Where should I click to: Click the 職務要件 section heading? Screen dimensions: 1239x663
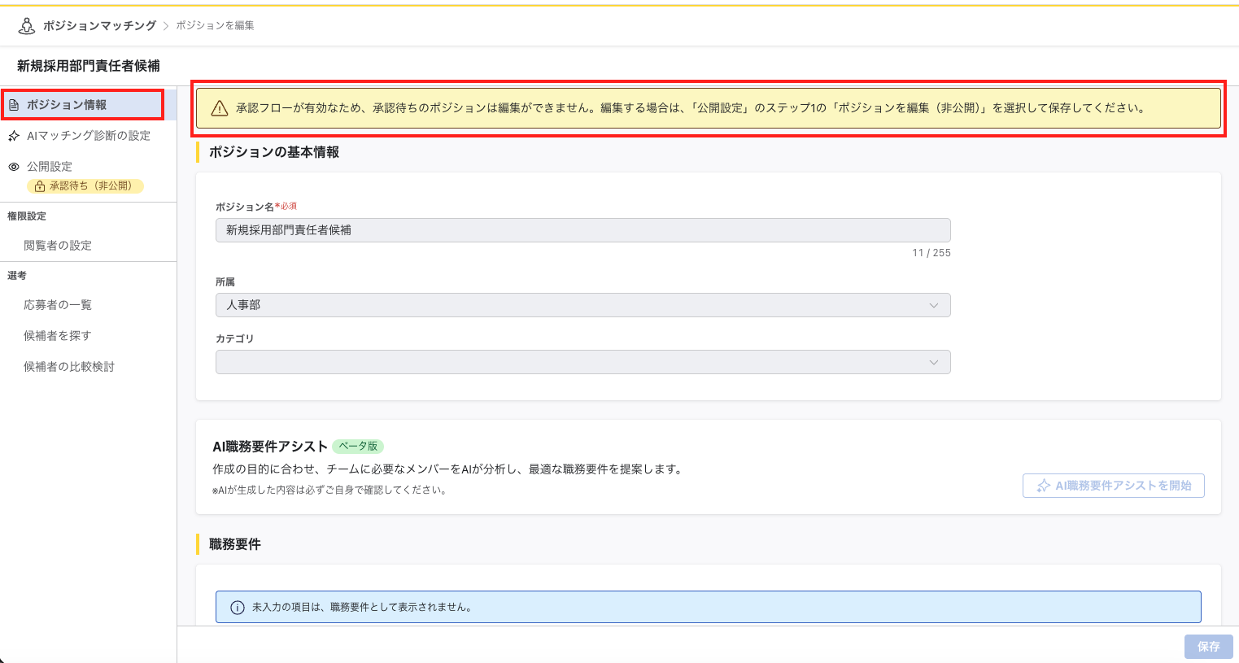(x=235, y=544)
